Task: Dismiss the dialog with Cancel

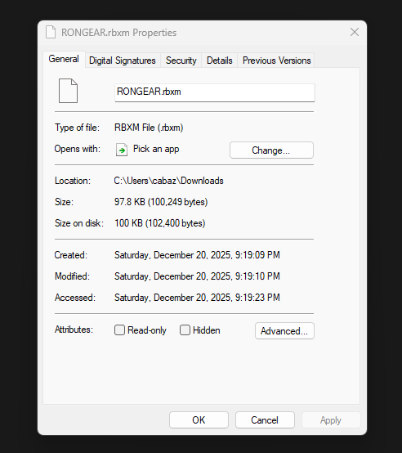Action: click(265, 420)
